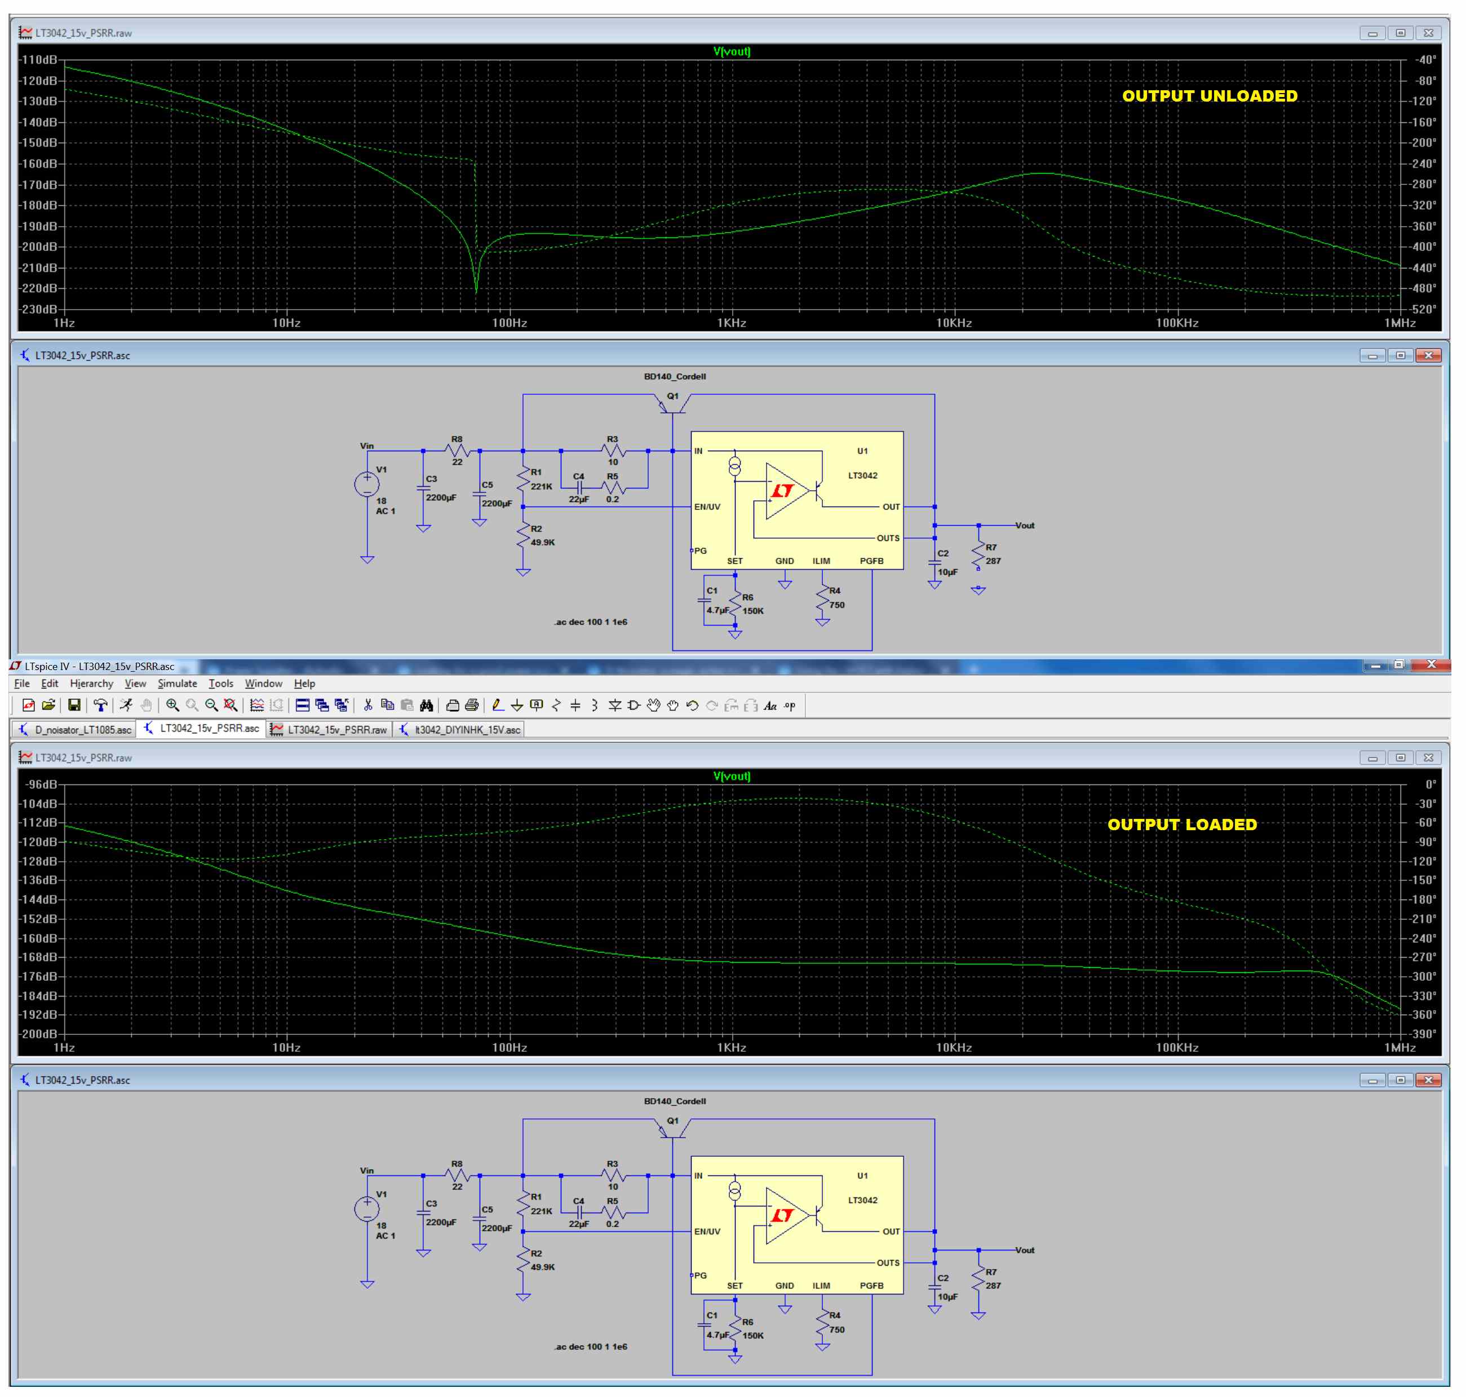
Task: Select the Drag hand tool
Action: coord(673,705)
